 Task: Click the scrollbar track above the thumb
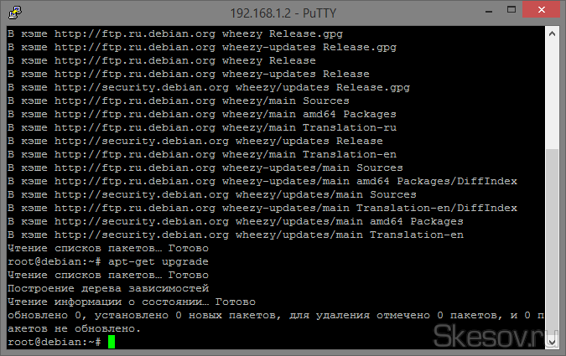(551, 92)
